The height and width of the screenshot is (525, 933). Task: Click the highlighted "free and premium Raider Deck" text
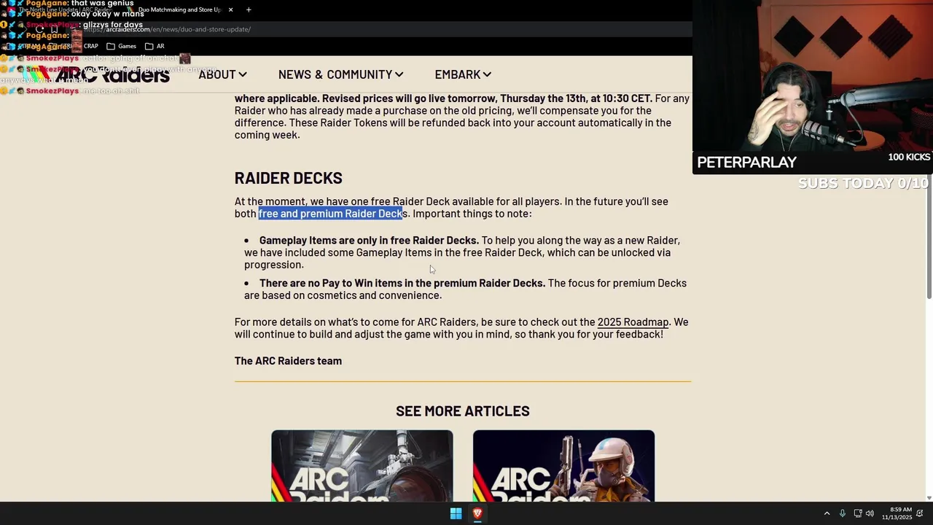(x=330, y=214)
